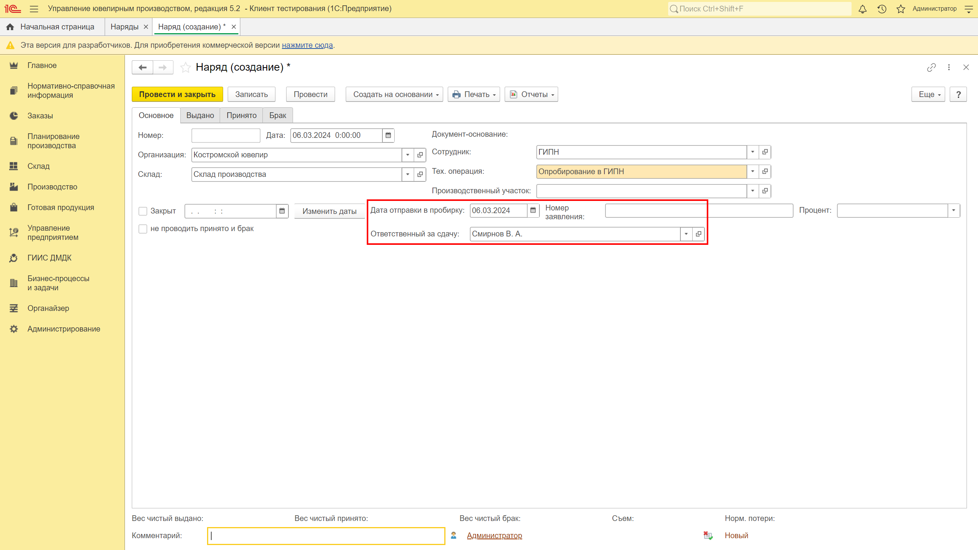
Task: Focus the Номер input field
Action: pyautogui.click(x=226, y=135)
